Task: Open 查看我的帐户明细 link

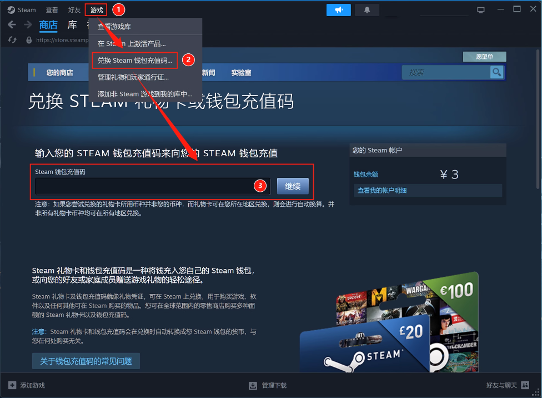Action: pyautogui.click(x=382, y=191)
